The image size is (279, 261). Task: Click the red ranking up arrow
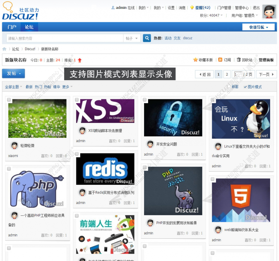pos(79,60)
